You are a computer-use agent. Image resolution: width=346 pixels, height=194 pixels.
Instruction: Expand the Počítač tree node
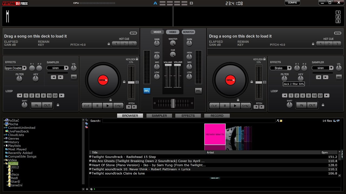[5, 120]
